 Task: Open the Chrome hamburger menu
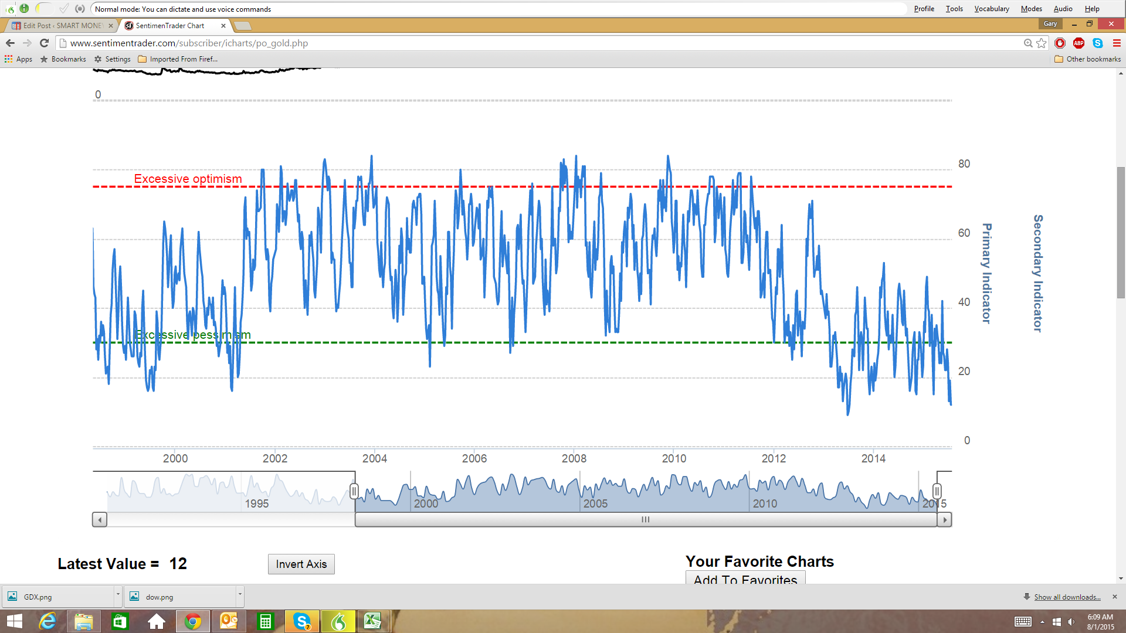1117,43
